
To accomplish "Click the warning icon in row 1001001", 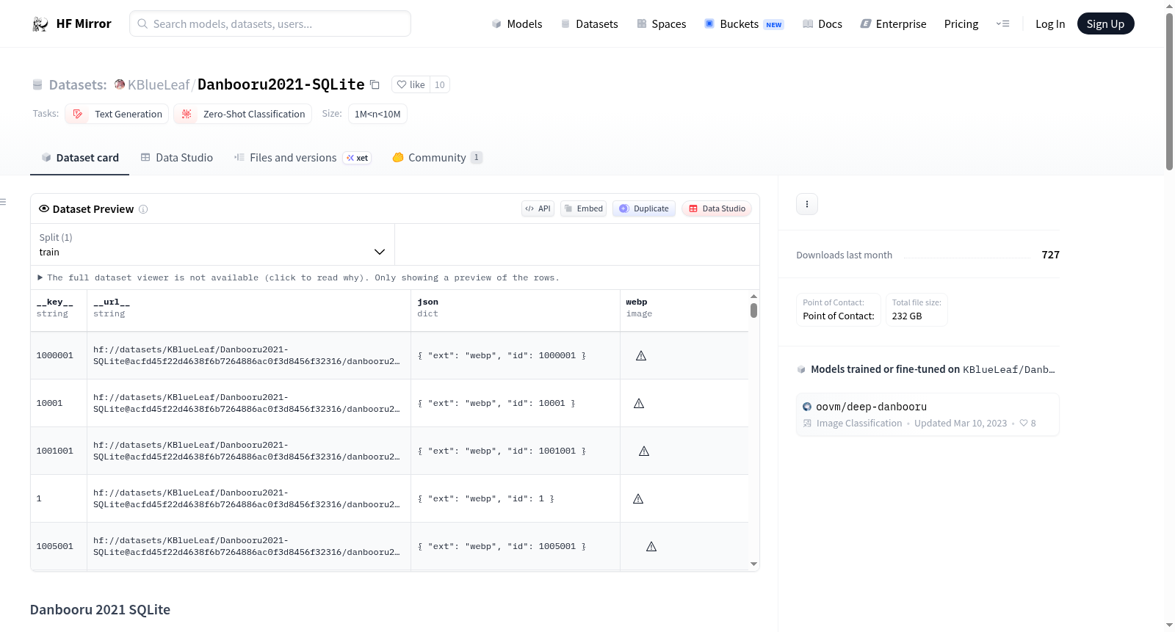I will pos(644,451).
